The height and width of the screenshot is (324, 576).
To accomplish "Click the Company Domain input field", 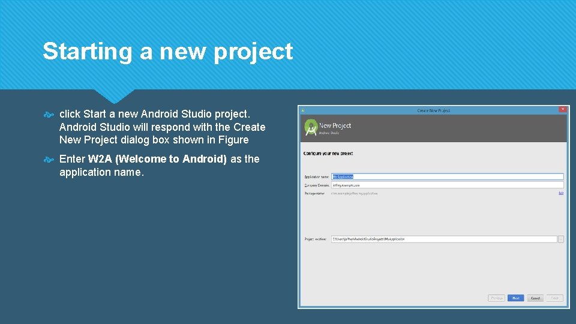I will tap(448, 185).
